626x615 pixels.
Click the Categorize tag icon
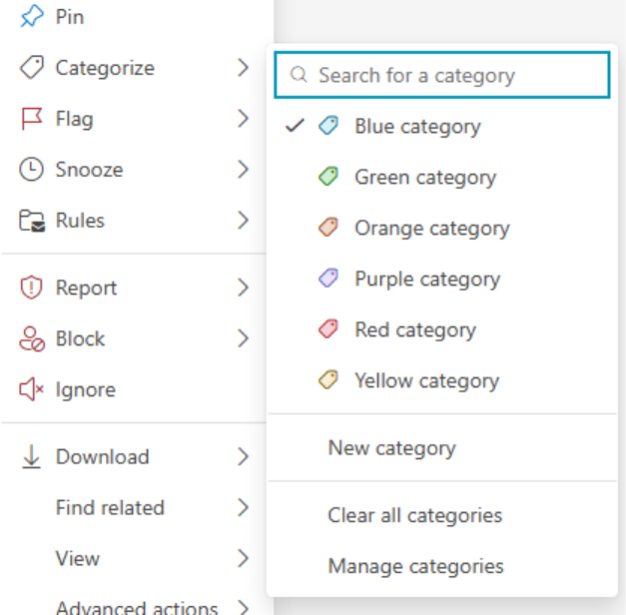pyautogui.click(x=32, y=68)
